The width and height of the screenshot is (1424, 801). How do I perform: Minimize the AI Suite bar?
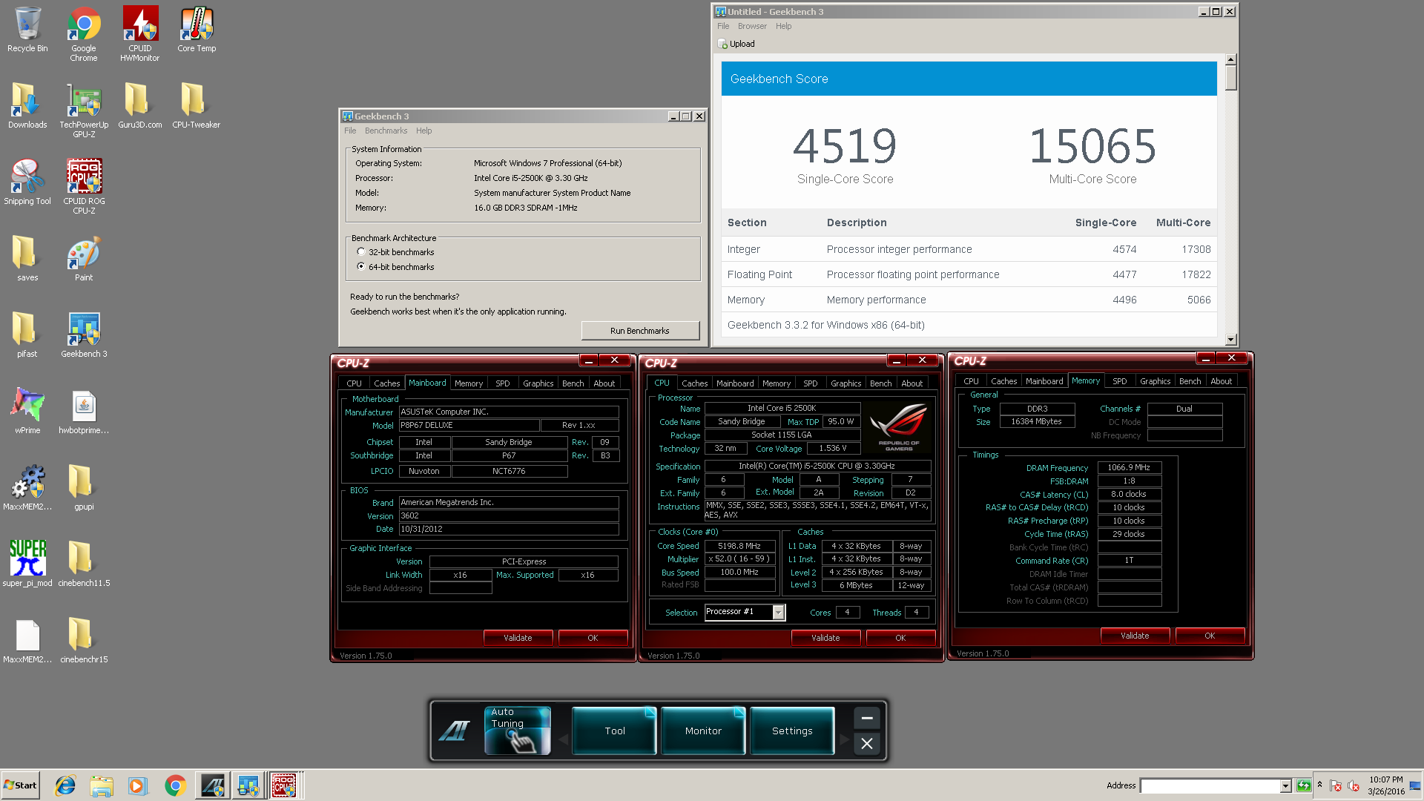click(x=867, y=718)
